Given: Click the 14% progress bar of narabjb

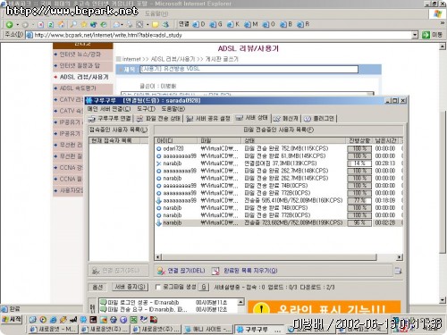Looking at the screenshot, I should [x=359, y=163].
